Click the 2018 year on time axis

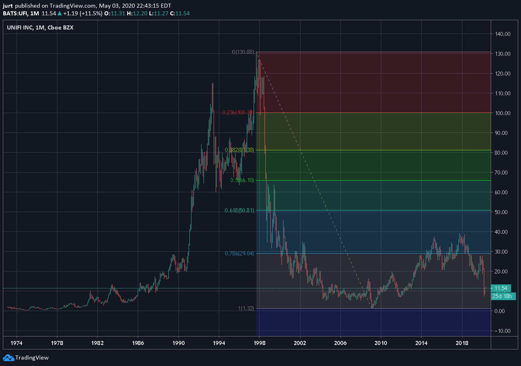tap(462, 343)
